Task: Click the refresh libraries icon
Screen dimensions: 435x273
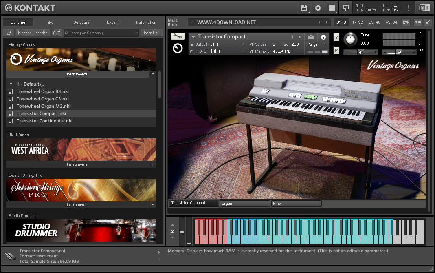Action: coord(9,33)
